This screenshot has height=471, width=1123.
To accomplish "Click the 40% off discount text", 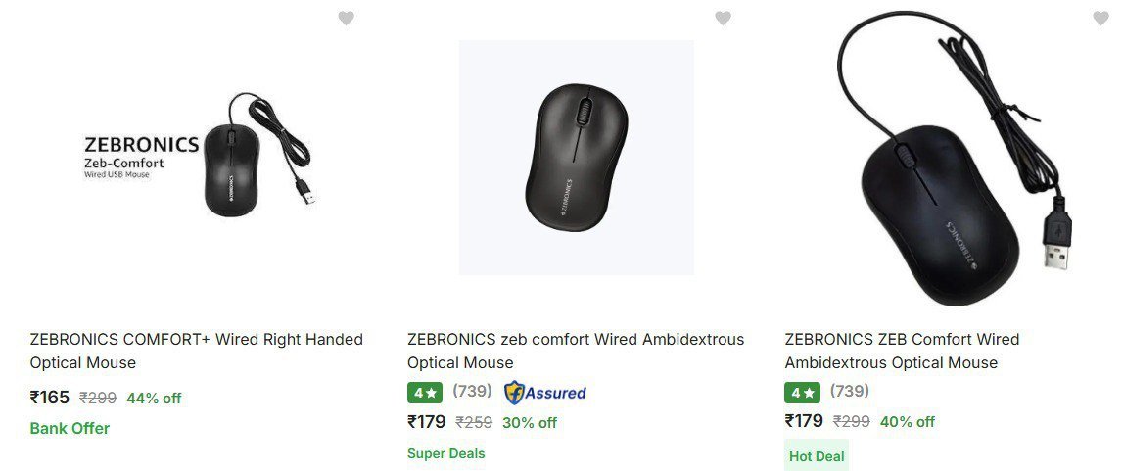I will coord(907,422).
